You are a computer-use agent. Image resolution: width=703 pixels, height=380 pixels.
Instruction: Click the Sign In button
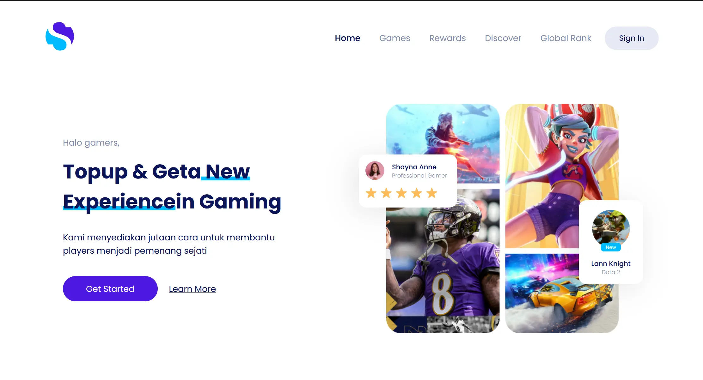point(632,38)
